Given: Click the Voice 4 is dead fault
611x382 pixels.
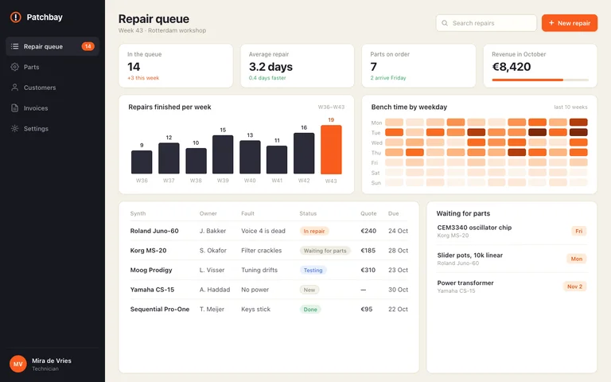Looking at the screenshot, I should [x=263, y=231].
